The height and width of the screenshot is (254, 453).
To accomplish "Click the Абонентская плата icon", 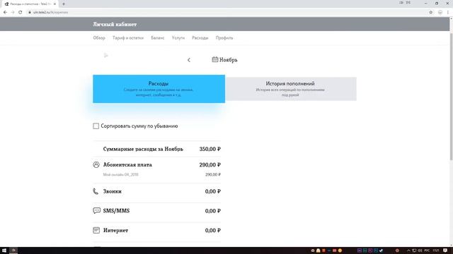I will click(96, 164).
